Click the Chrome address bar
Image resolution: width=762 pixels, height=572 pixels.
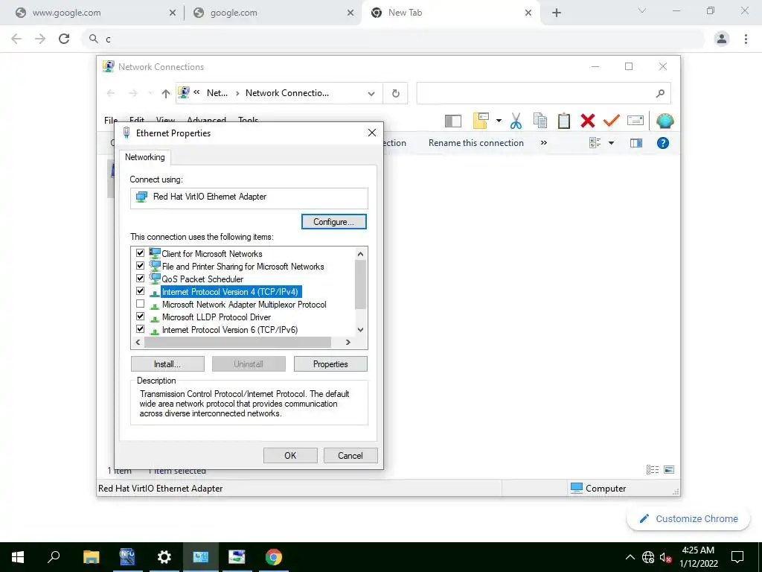pos(394,39)
